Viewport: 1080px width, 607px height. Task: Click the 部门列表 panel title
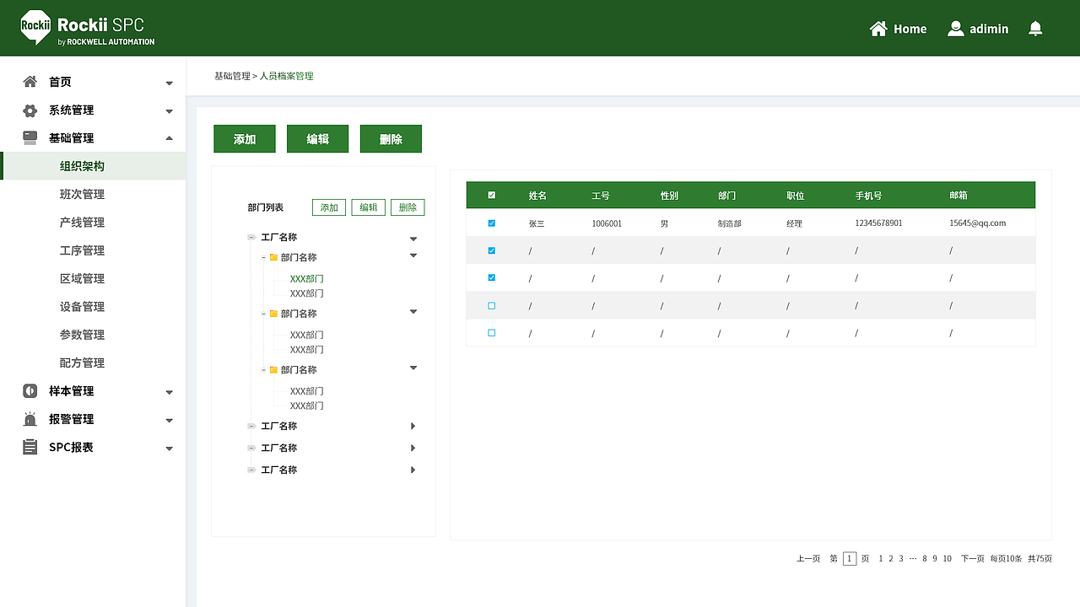coord(266,207)
